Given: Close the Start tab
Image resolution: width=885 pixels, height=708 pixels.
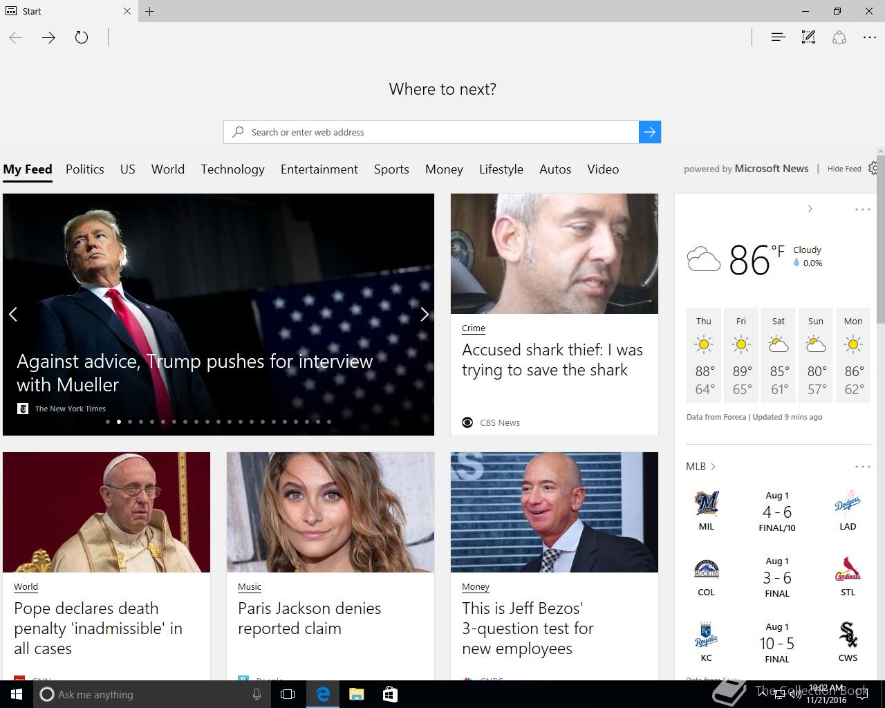Looking at the screenshot, I should (x=127, y=11).
